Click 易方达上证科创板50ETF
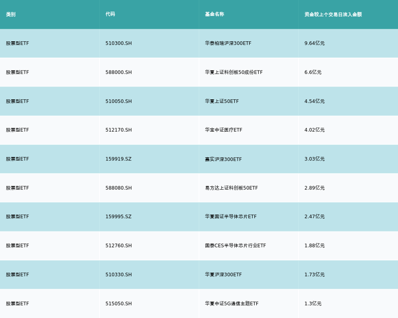Screen dimensions: 398x318 click(231, 188)
